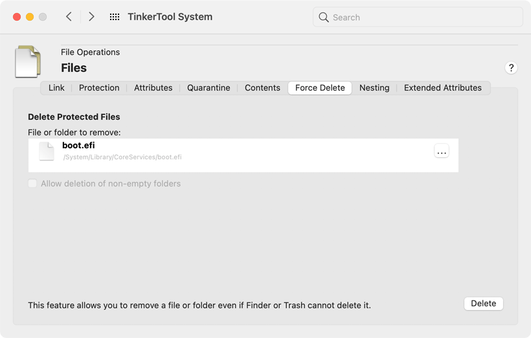Click the /System/Library/CoreServices/boot.efi path text
Image resolution: width=531 pixels, height=338 pixels.
coord(122,157)
